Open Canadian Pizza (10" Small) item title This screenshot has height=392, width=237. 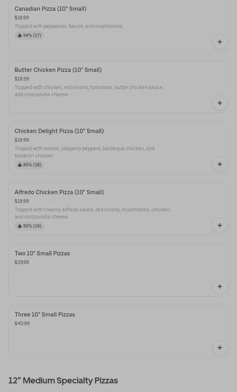coord(50,9)
